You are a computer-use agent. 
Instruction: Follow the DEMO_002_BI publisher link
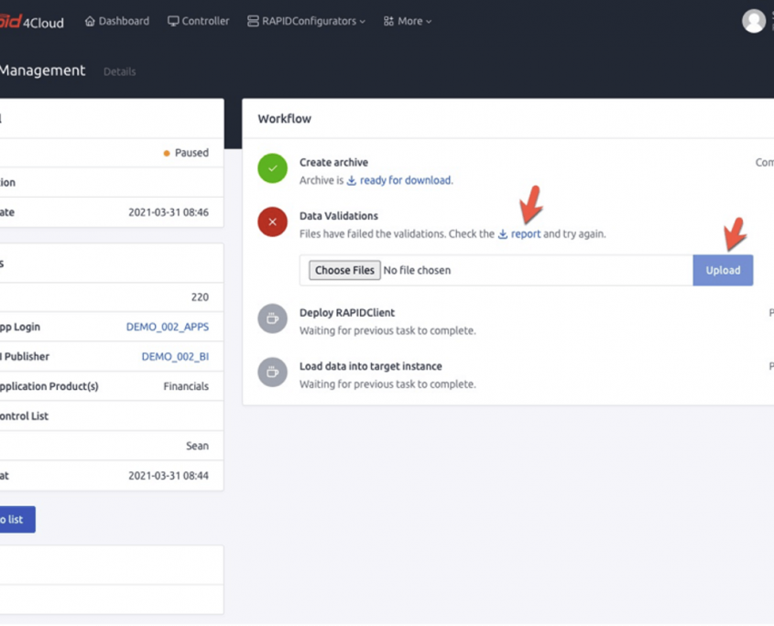pos(175,357)
